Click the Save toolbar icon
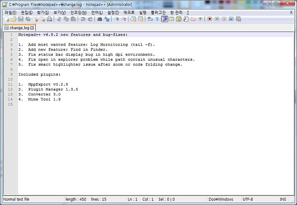The width and height of the screenshot is (297, 205). 21,19
